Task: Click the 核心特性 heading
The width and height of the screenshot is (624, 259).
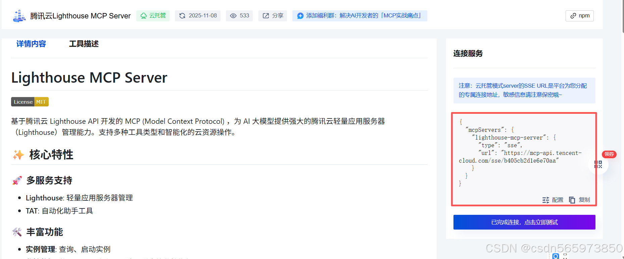Action: tap(51, 155)
